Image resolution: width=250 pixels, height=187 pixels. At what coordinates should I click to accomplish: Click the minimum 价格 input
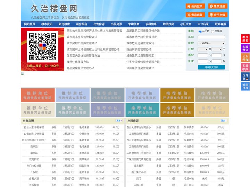tap(203, 61)
